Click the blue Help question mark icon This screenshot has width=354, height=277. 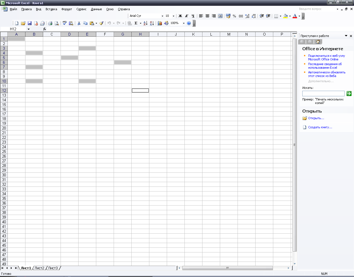point(189,23)
